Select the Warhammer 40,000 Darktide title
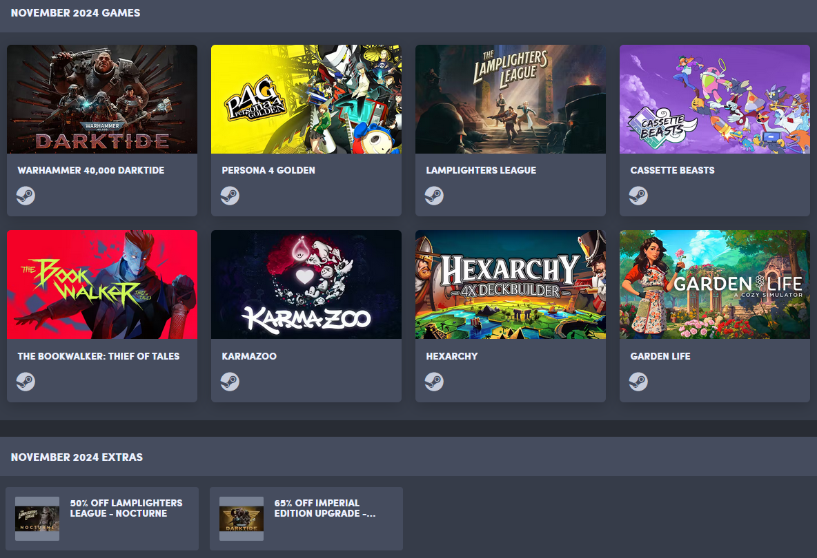The image size is (817, 558). pos(91,170)
